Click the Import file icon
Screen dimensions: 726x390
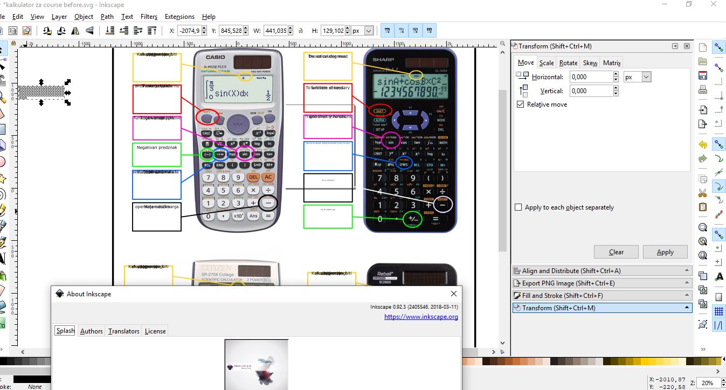(x=702, y=110)
